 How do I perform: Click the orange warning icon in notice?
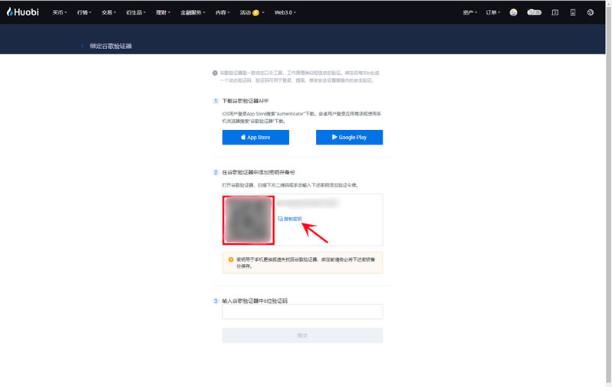coord(230,259)
